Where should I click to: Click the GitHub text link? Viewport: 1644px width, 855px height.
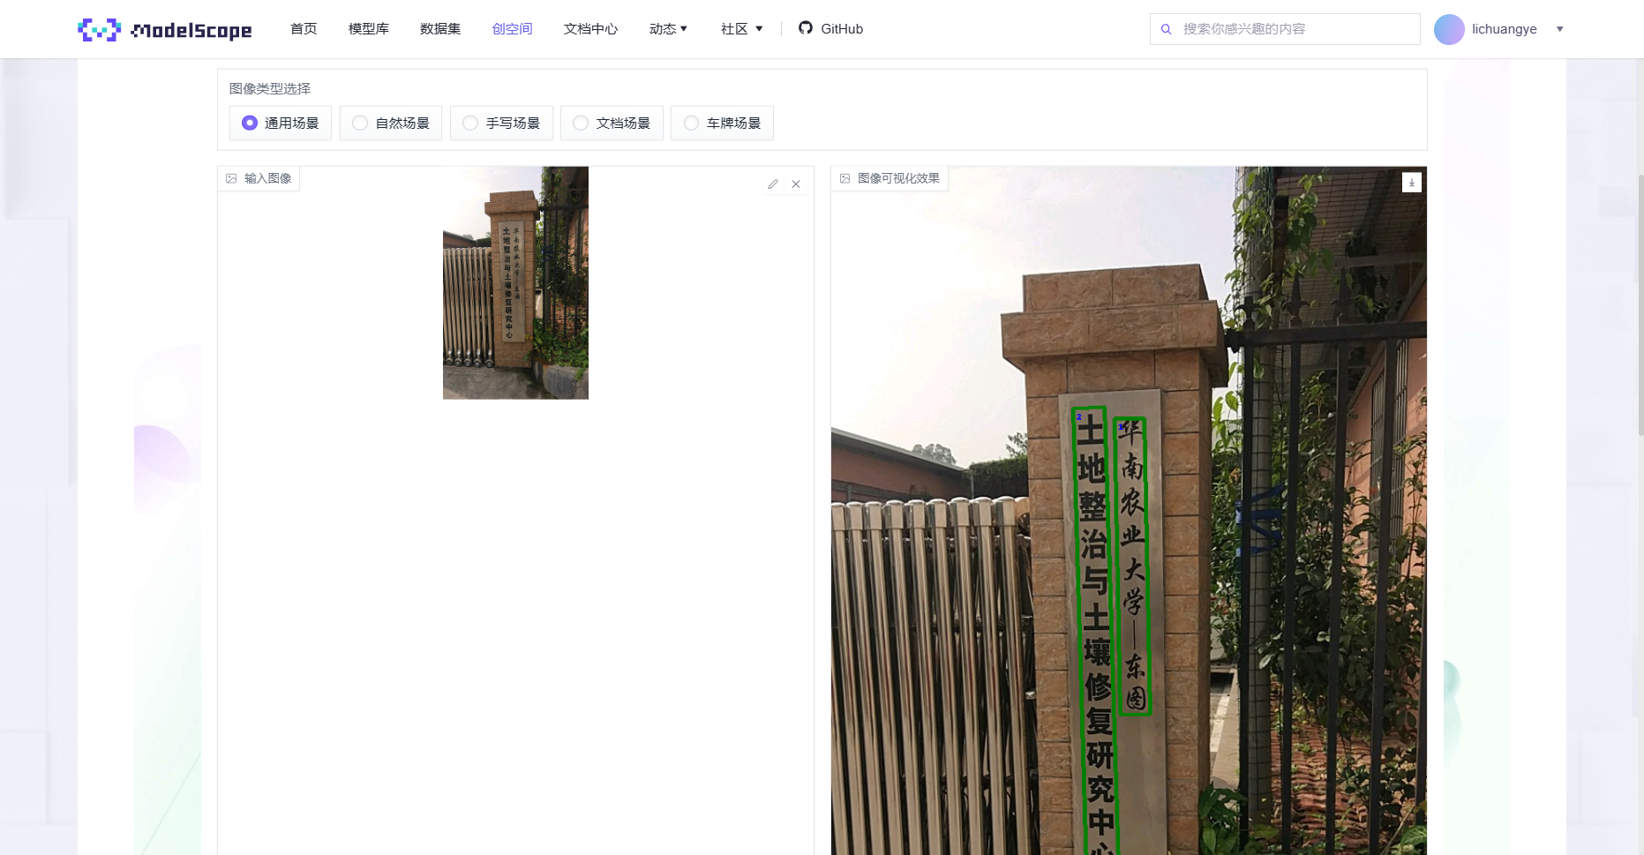pyautogui.click(x=842, y=29)
